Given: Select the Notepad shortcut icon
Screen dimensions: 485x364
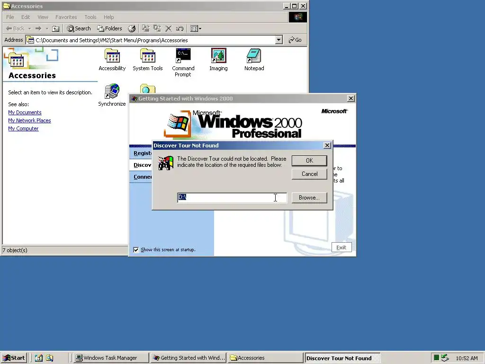Looking at the screenshot, I should pyautogui.click(x=254, y=56).
